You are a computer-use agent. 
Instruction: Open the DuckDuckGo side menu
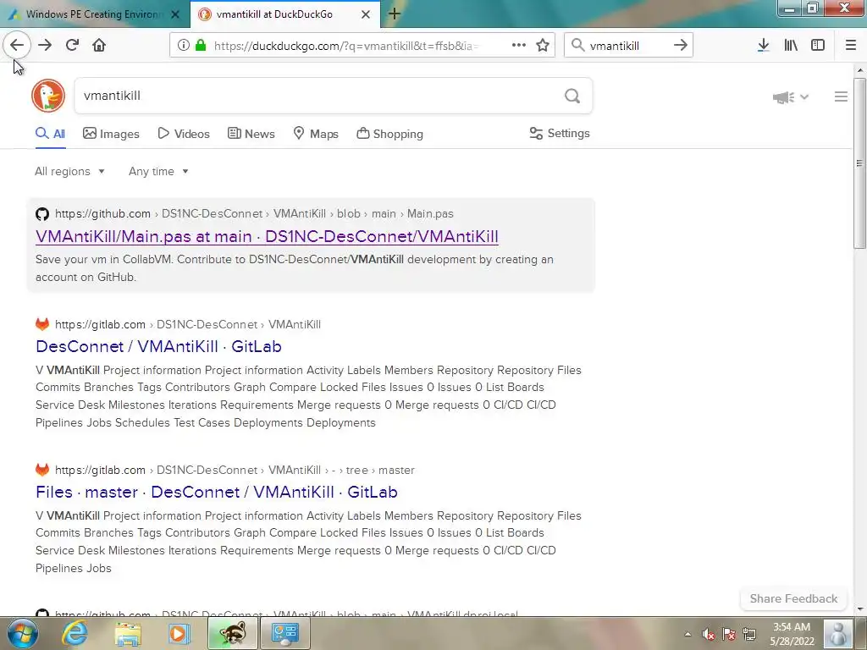(841, 96)
